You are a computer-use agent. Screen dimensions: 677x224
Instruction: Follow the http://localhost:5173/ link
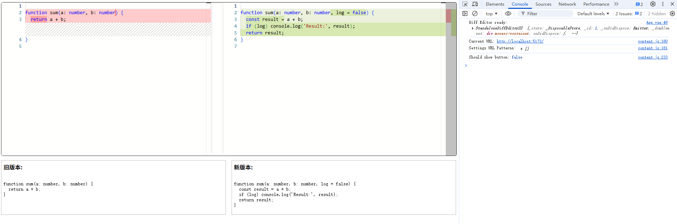coord(520,41)
